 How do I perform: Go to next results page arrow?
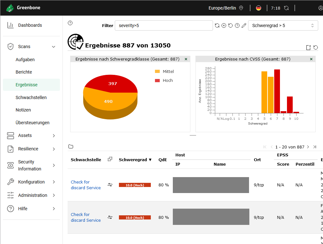coord(308,147)
